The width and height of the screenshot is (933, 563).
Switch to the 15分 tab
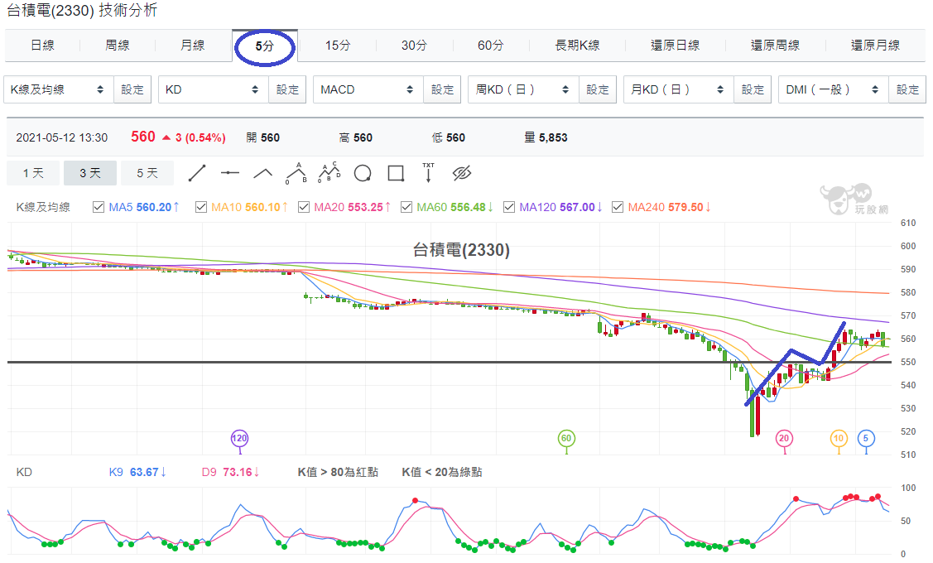[x=338, y=46]
